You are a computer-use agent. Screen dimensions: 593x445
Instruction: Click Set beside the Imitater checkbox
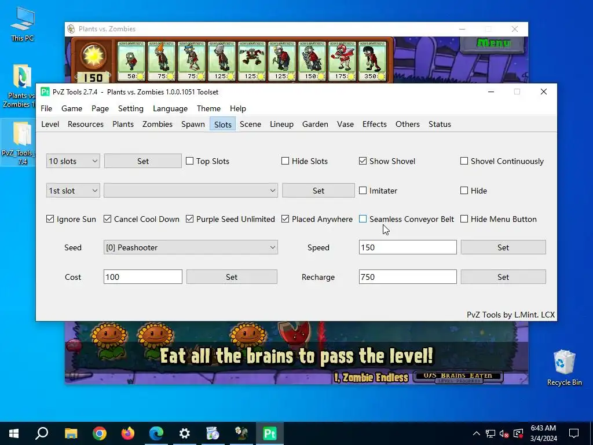click(x=319, y=190)
